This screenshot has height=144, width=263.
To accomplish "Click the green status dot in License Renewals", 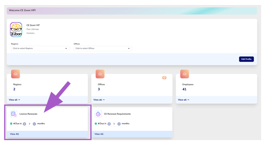I will pyautogui.click(x=11, y=124).
